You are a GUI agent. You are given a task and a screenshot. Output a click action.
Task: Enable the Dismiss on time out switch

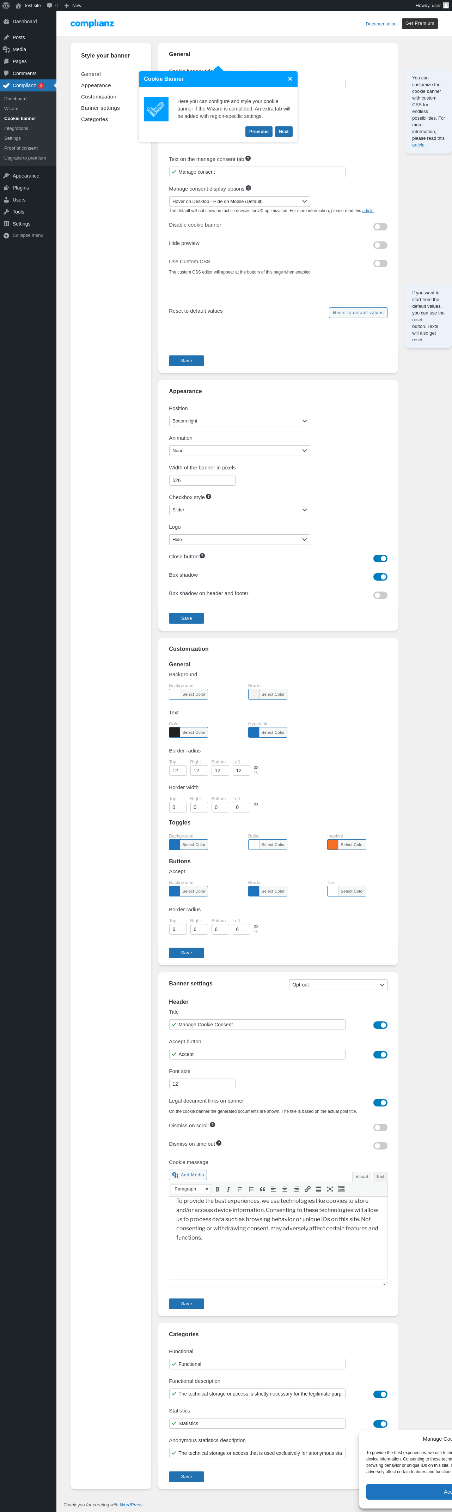tap(380, 1145)
